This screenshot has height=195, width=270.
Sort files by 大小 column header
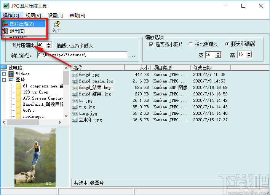point(137,68)
